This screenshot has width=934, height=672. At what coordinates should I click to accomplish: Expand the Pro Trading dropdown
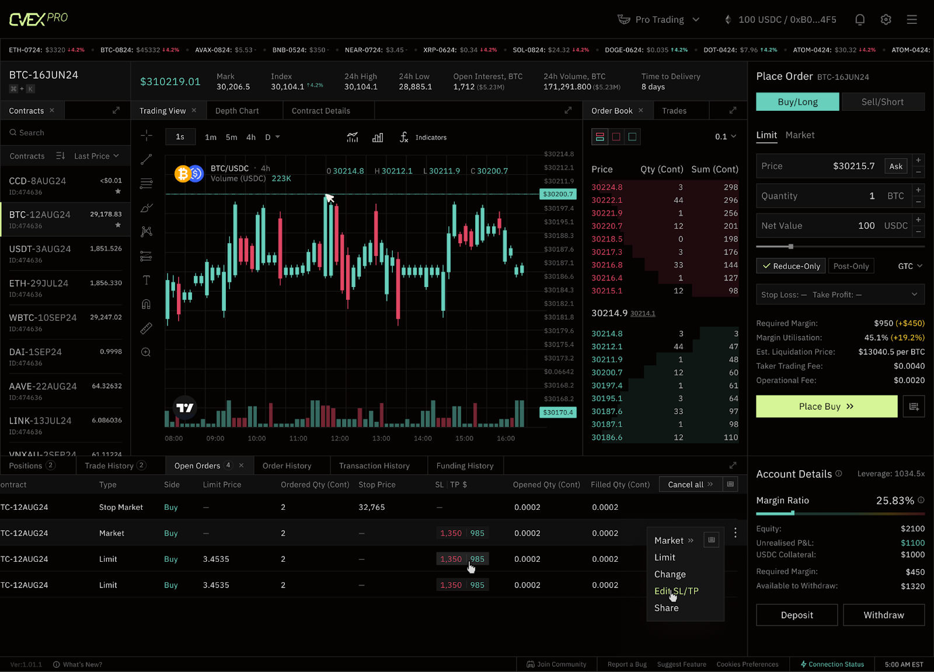coord(658,20)
